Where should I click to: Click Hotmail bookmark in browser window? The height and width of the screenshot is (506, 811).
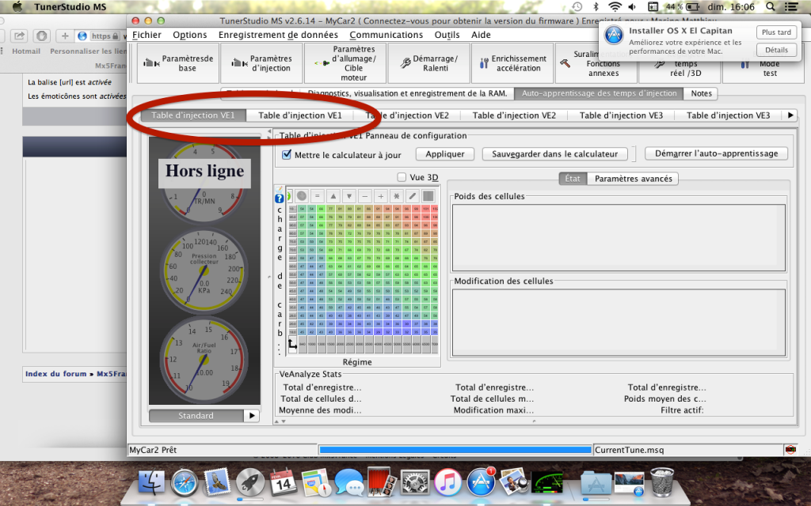coord(26,51)
